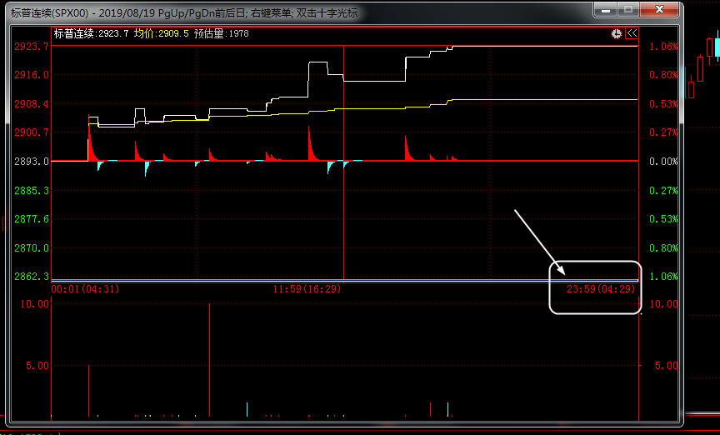
Task: Click the 10.00 label on left volume axis
Action: [34, 304]
